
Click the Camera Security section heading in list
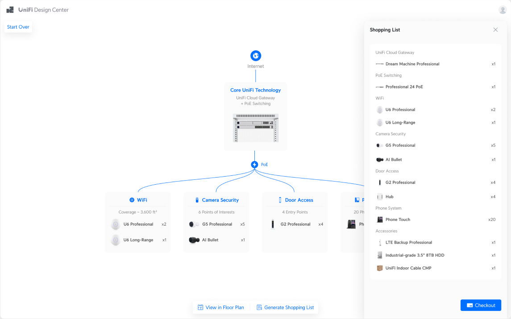(x=391, y=134)
